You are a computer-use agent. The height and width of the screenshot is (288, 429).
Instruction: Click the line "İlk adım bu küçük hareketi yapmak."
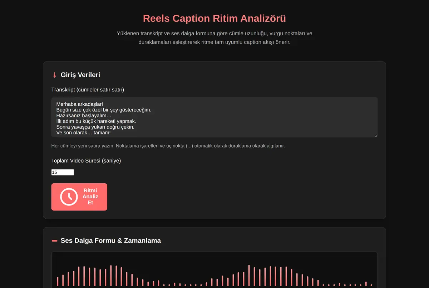tap(96, 121)
